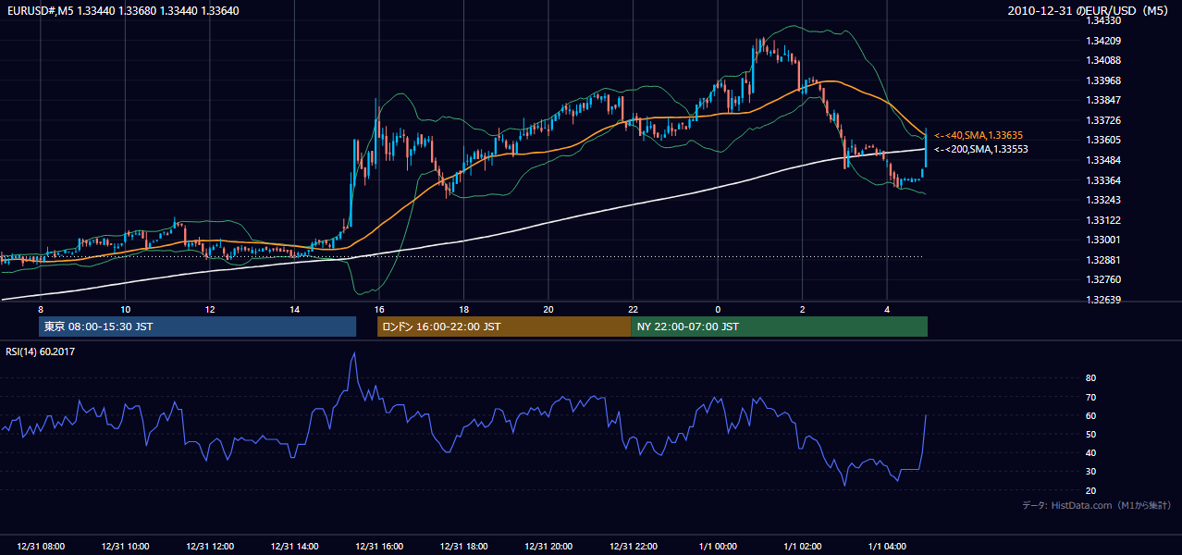Viewport: 1182px width, 555px height.
Task: Click the 12/31 12:00 time label
Action: [x=210, y=547]
